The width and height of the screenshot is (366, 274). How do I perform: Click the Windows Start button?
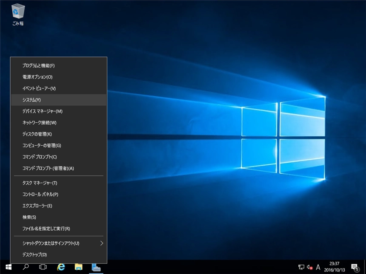point(8,267)
